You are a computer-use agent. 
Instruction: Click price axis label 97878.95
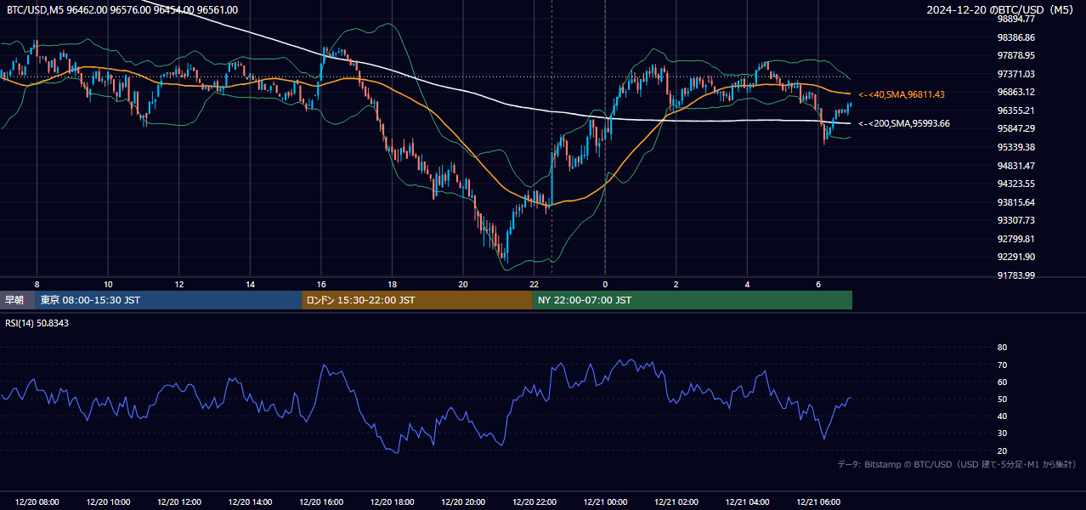tap(1016, 55)
